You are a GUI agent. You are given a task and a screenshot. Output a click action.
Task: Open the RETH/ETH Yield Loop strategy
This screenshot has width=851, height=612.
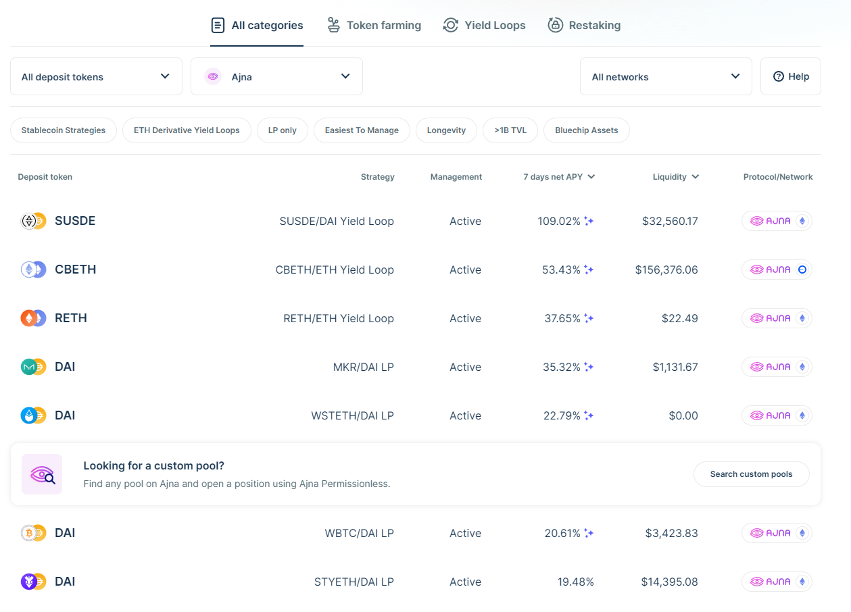[339, 318]
